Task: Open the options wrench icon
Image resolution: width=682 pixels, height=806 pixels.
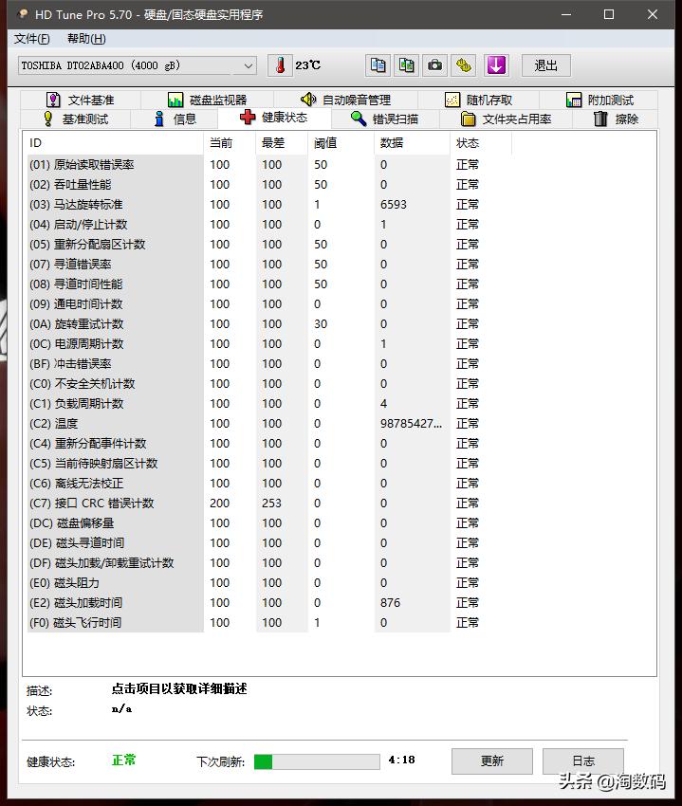Action: [464, 65]
